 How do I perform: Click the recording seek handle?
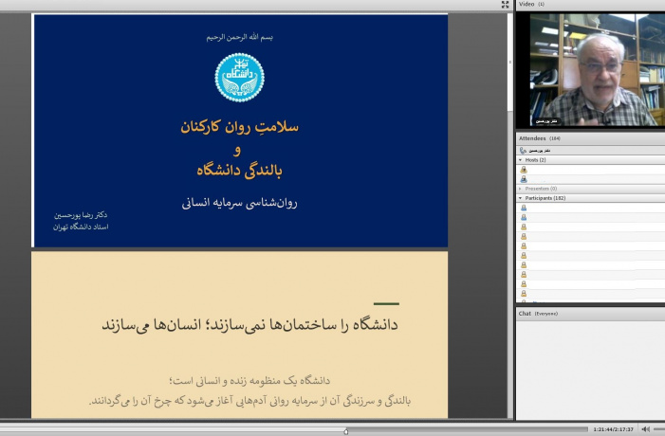click(x=346, y=431)
